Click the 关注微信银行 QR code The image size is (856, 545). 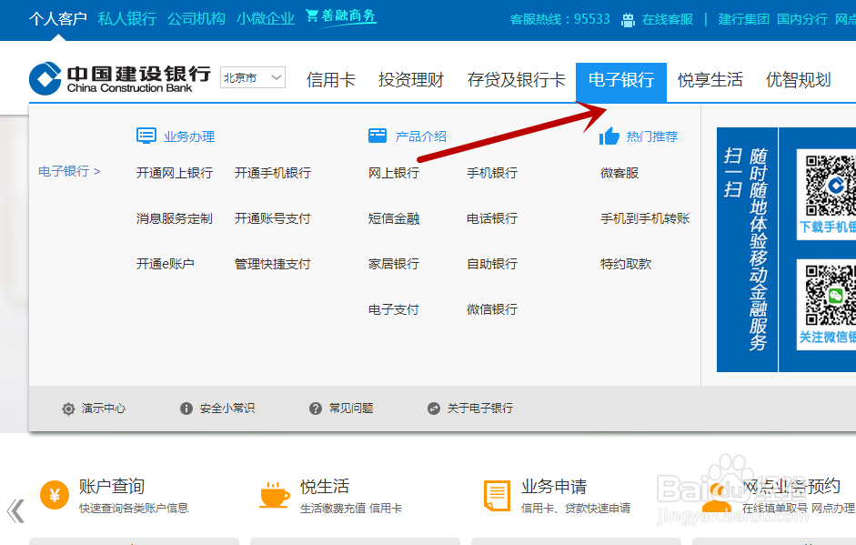831,295
